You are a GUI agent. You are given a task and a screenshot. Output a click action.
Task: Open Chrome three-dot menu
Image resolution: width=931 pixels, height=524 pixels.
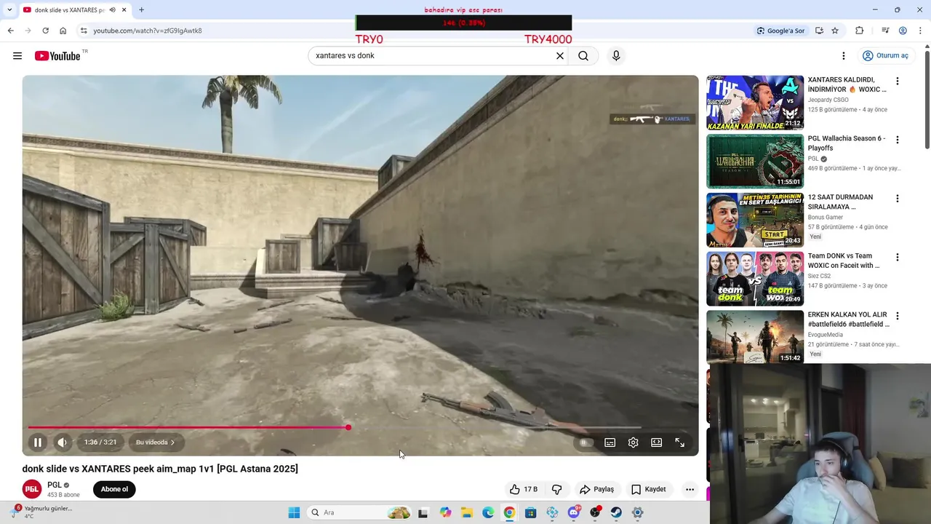(x=919, y=31)
